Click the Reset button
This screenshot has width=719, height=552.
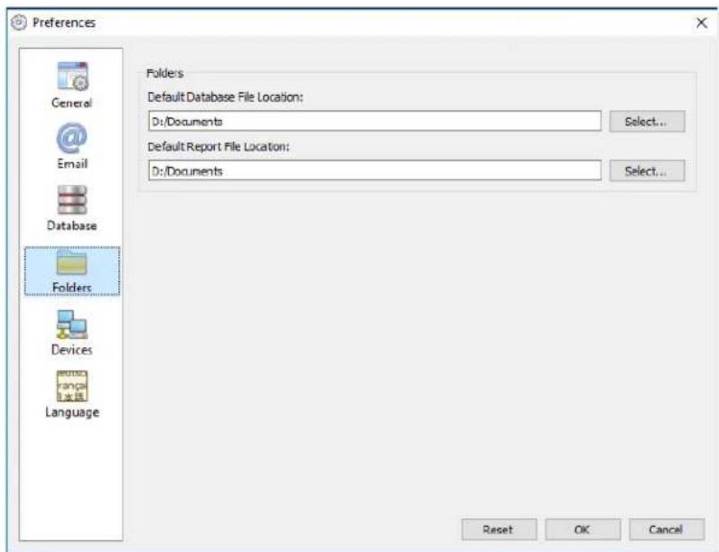coord(499,529)
